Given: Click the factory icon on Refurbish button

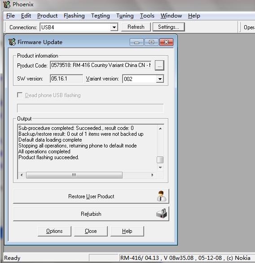Looking at the screenshot, I should click(x=162, y=214).
